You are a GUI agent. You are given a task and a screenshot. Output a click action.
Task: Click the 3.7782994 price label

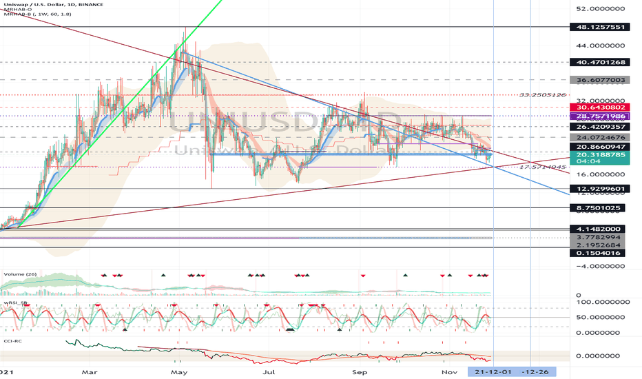[598, 237]
